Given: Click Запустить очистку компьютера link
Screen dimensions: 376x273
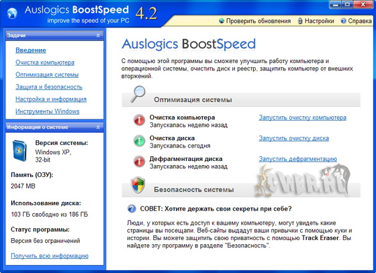Looking at the screenshot, I should [x=302, y=117].
